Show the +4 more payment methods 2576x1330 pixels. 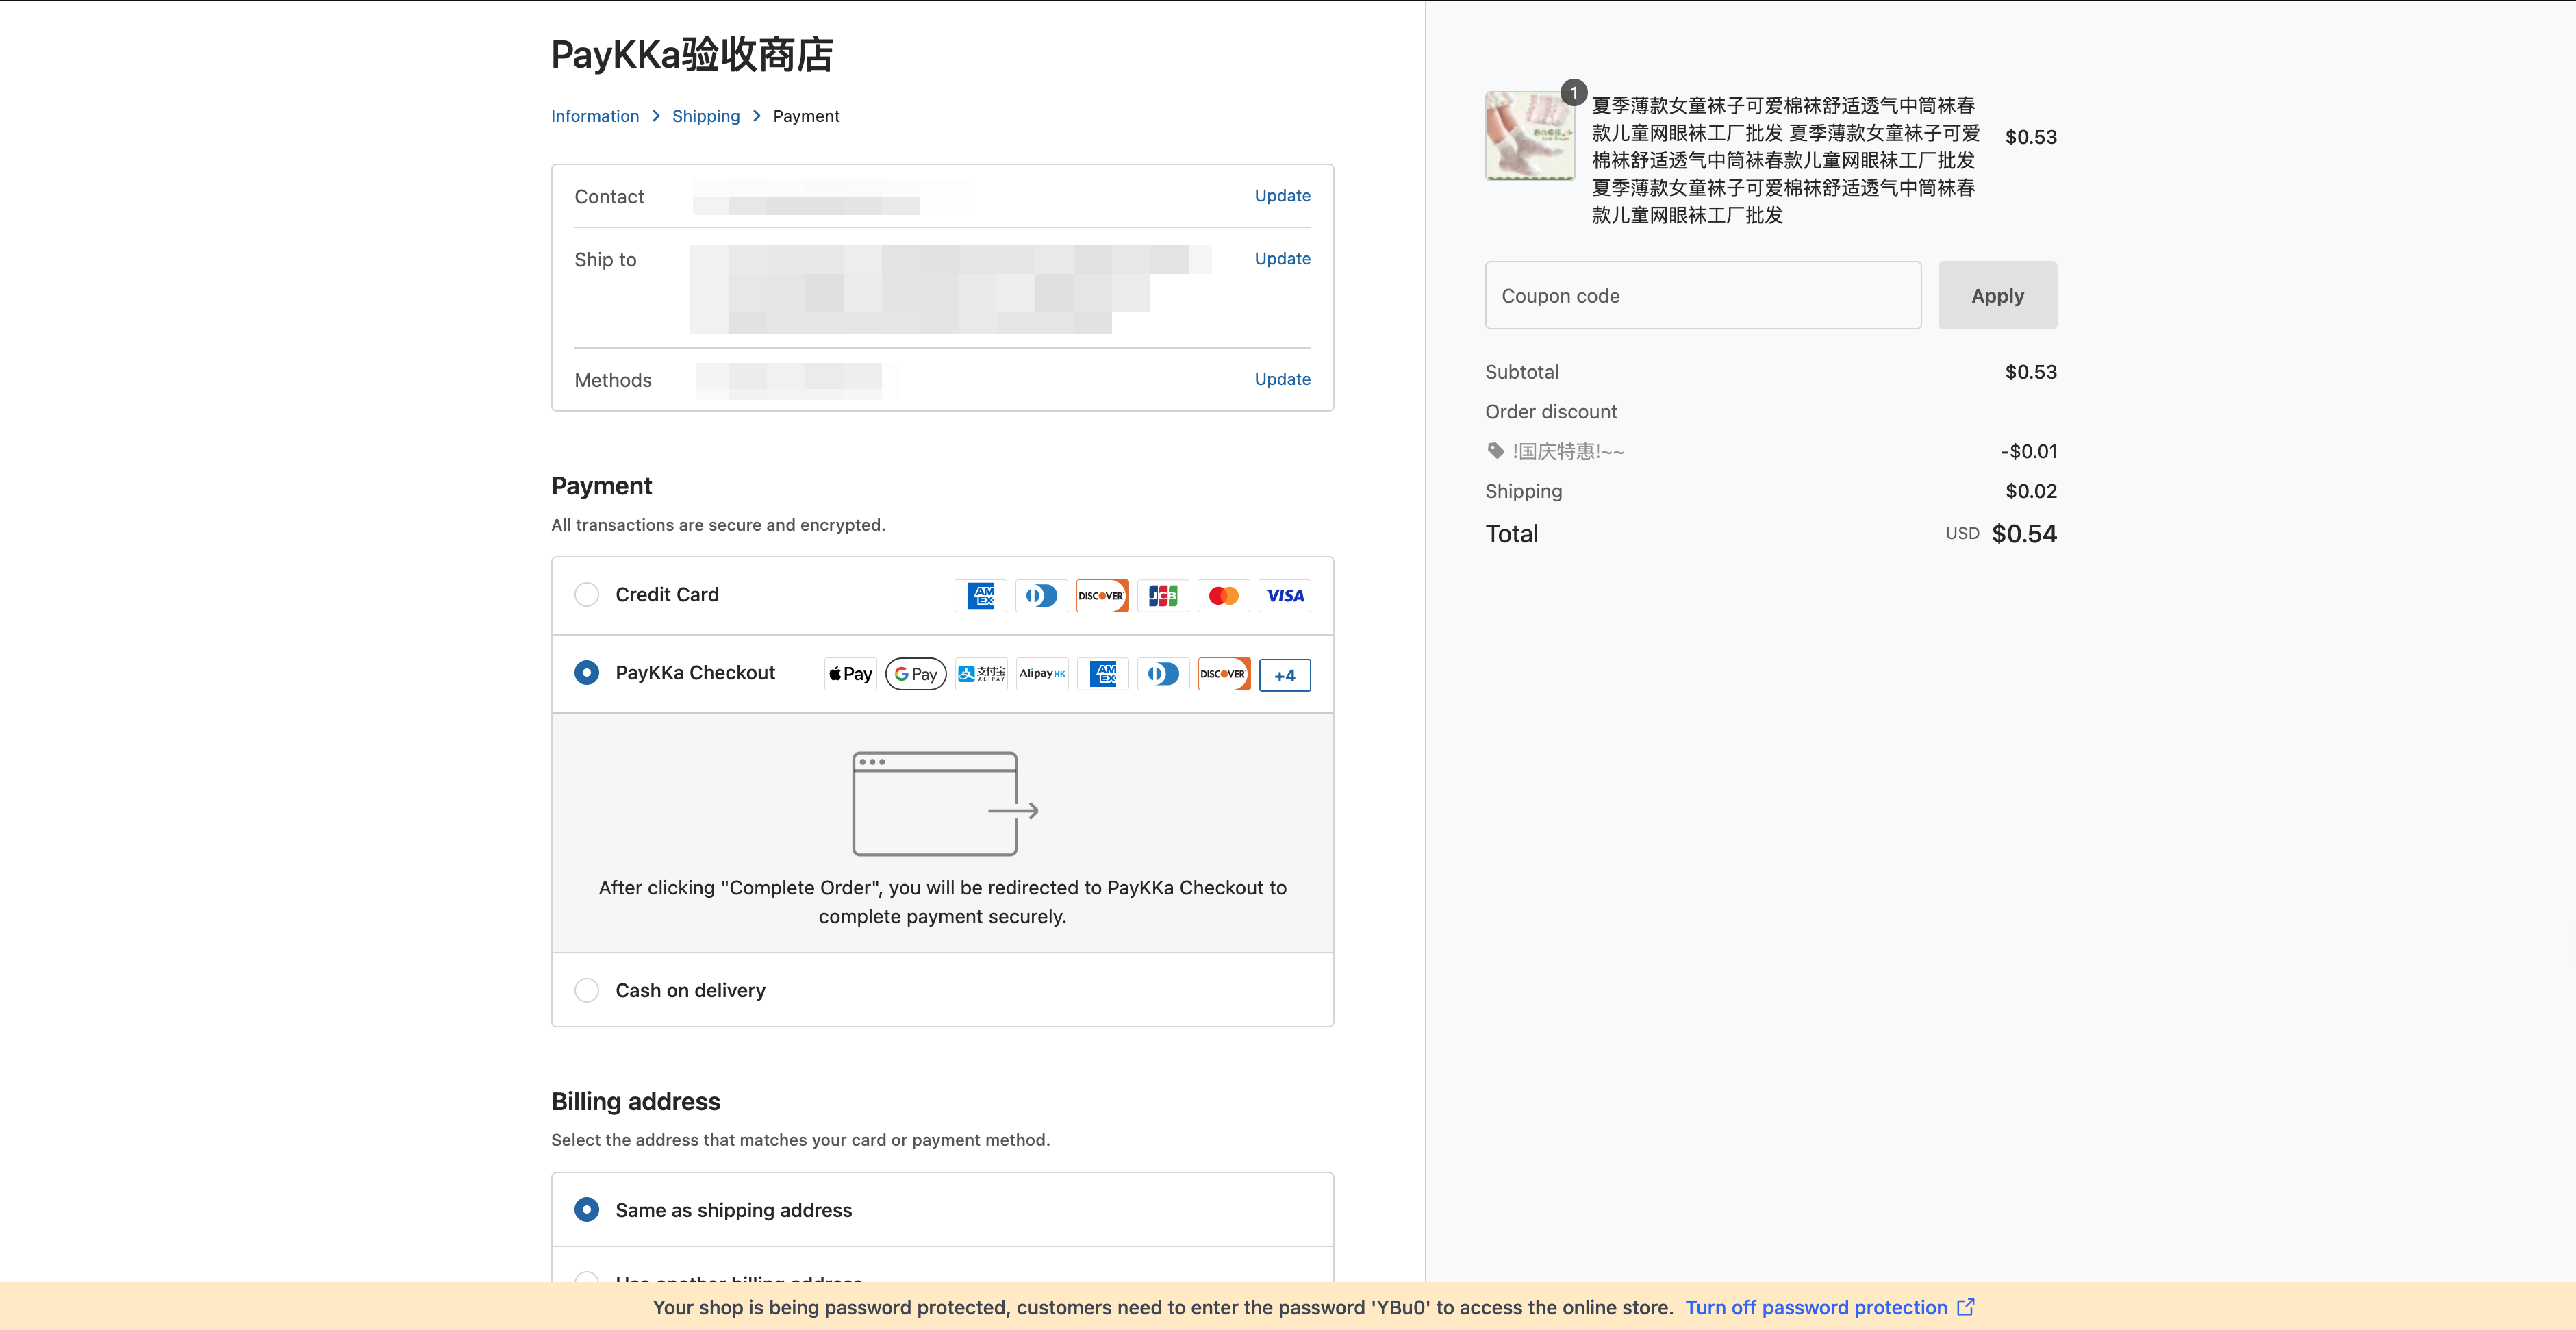tap(1285, 675)
